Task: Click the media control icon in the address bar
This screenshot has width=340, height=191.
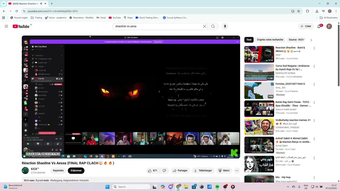Action: click(324, 11)
